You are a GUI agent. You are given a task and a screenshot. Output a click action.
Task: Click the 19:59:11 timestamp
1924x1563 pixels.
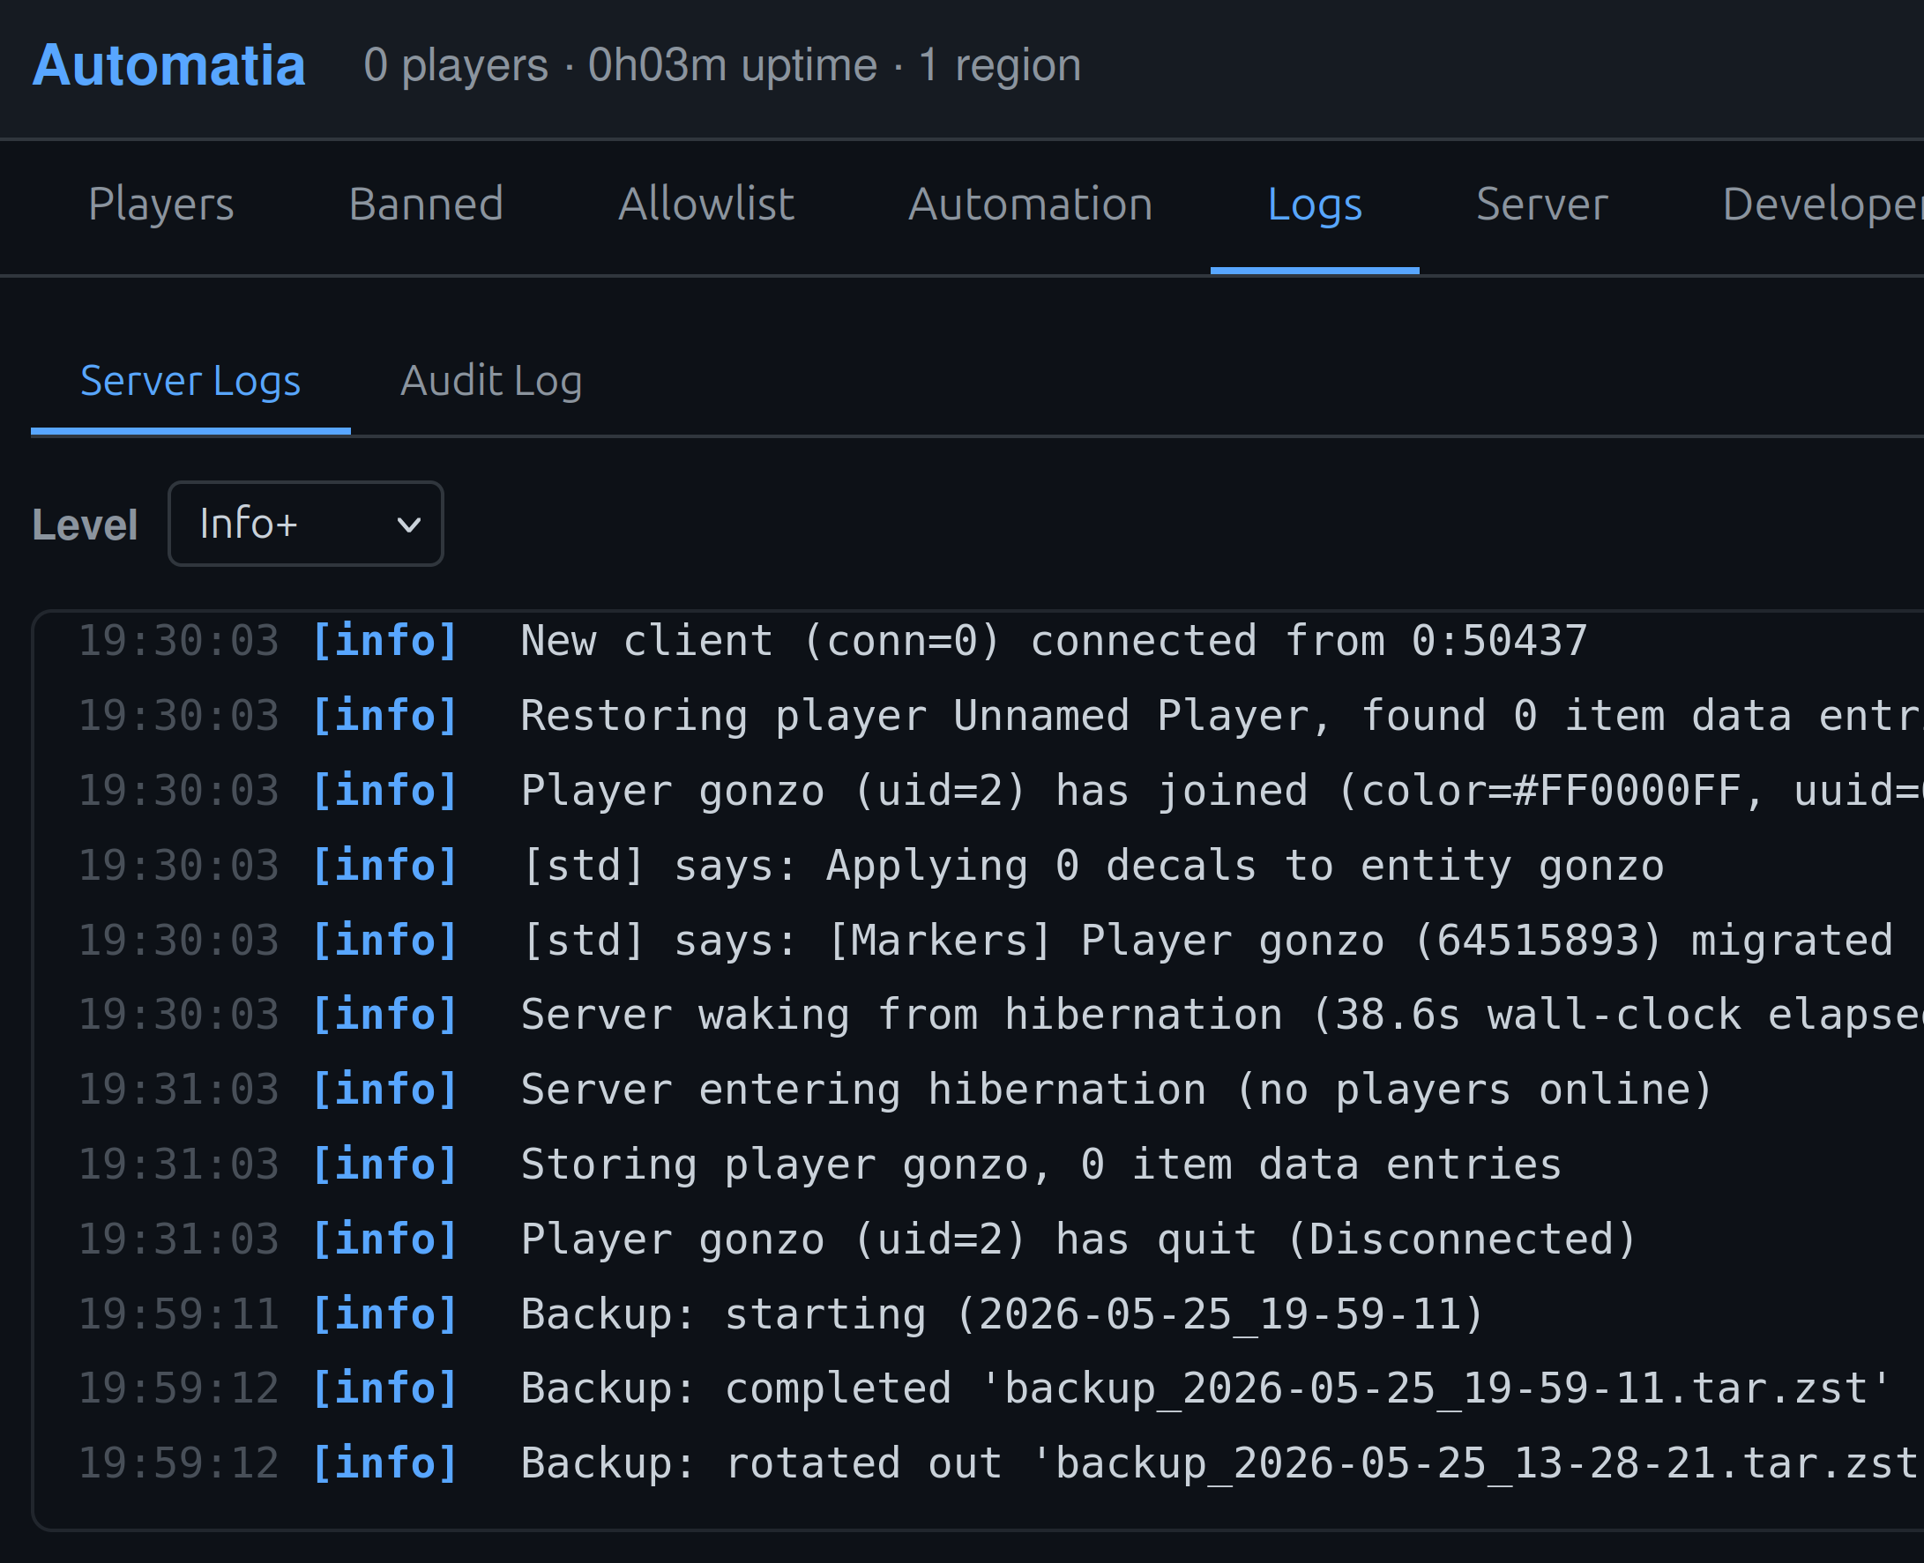click(179, 1314)
